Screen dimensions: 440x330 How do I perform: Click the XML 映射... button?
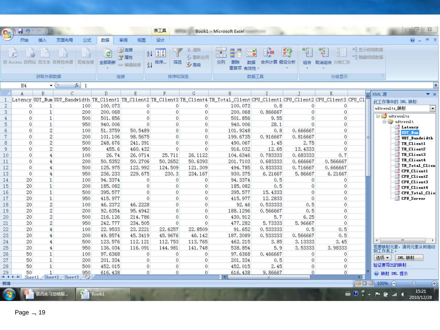[x=409, y=258]
